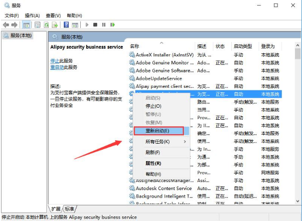Toggle the action pane toolbar icon
Image resolution: width=302 pixels, height=221 pixels.
[75, 25]
